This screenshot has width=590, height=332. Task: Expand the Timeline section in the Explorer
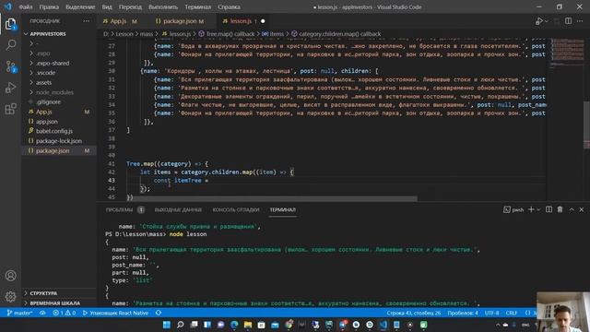click(55, 302)
